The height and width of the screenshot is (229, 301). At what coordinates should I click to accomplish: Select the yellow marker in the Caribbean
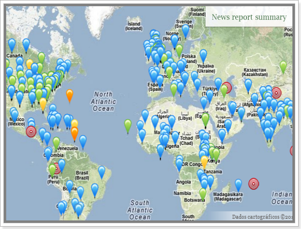point(74,123)
